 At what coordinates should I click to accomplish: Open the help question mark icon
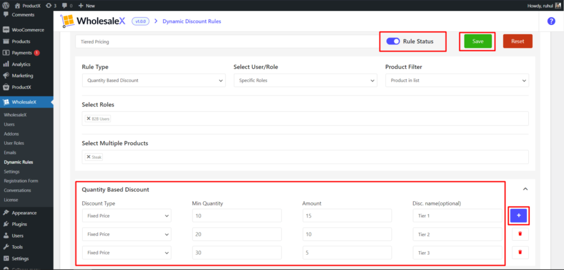[x=551, y=21]
